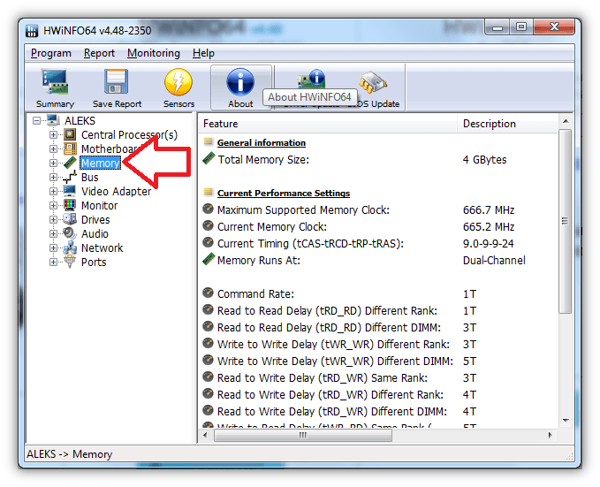Viewport: 600px width, 487px height.
Task: Expand the Drives tree node
Action: (53, 219)
